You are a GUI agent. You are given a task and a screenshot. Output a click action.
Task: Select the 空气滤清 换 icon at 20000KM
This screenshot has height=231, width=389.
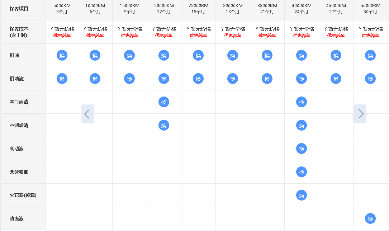tap(164, 102)
